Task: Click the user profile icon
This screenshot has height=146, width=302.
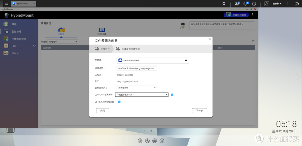Action: 266,4
